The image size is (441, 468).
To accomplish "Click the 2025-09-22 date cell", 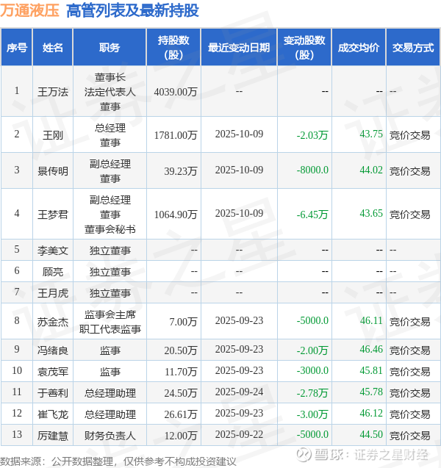I will (x=239, y=434).
